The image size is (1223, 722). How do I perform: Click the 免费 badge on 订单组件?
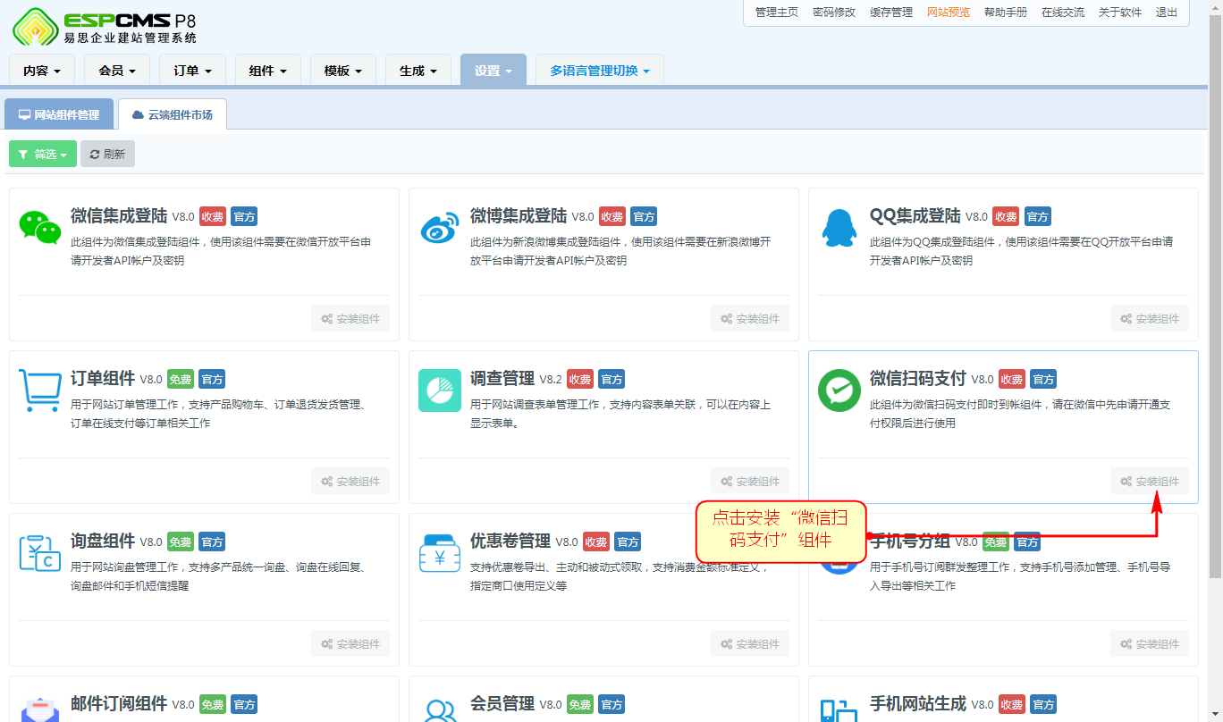point(181,379)
